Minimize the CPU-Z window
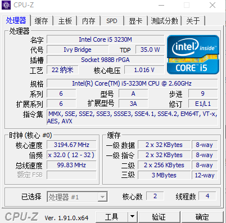 coord(161,5)
